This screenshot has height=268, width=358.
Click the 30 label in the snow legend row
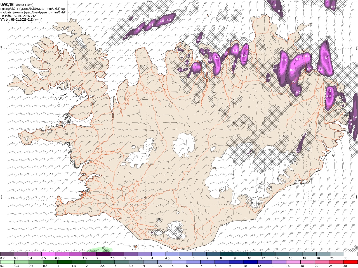click(x=345, y=258)
